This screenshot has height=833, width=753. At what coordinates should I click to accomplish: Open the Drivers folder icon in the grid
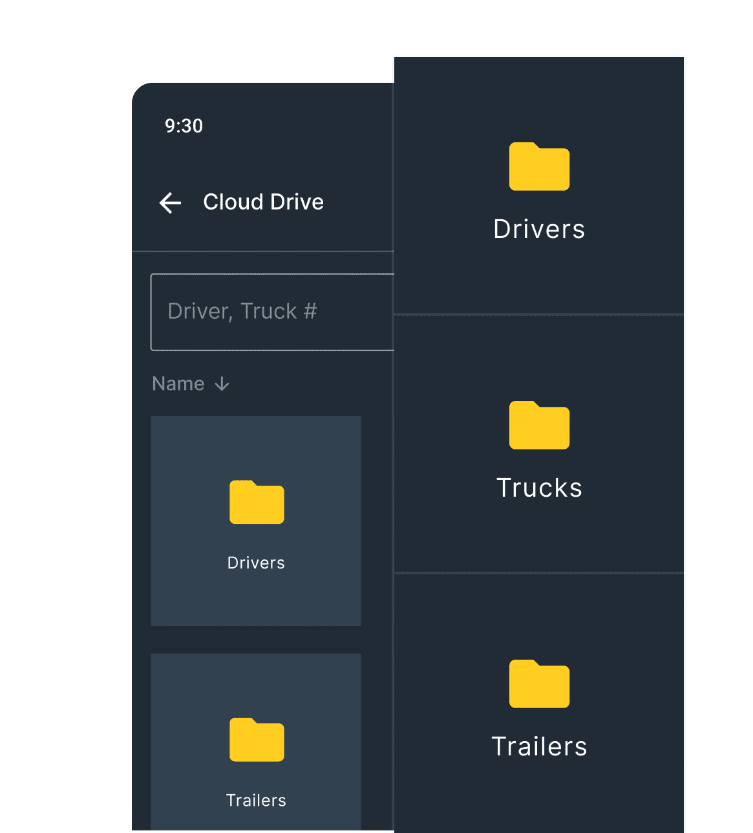click(x=256, y=503)
